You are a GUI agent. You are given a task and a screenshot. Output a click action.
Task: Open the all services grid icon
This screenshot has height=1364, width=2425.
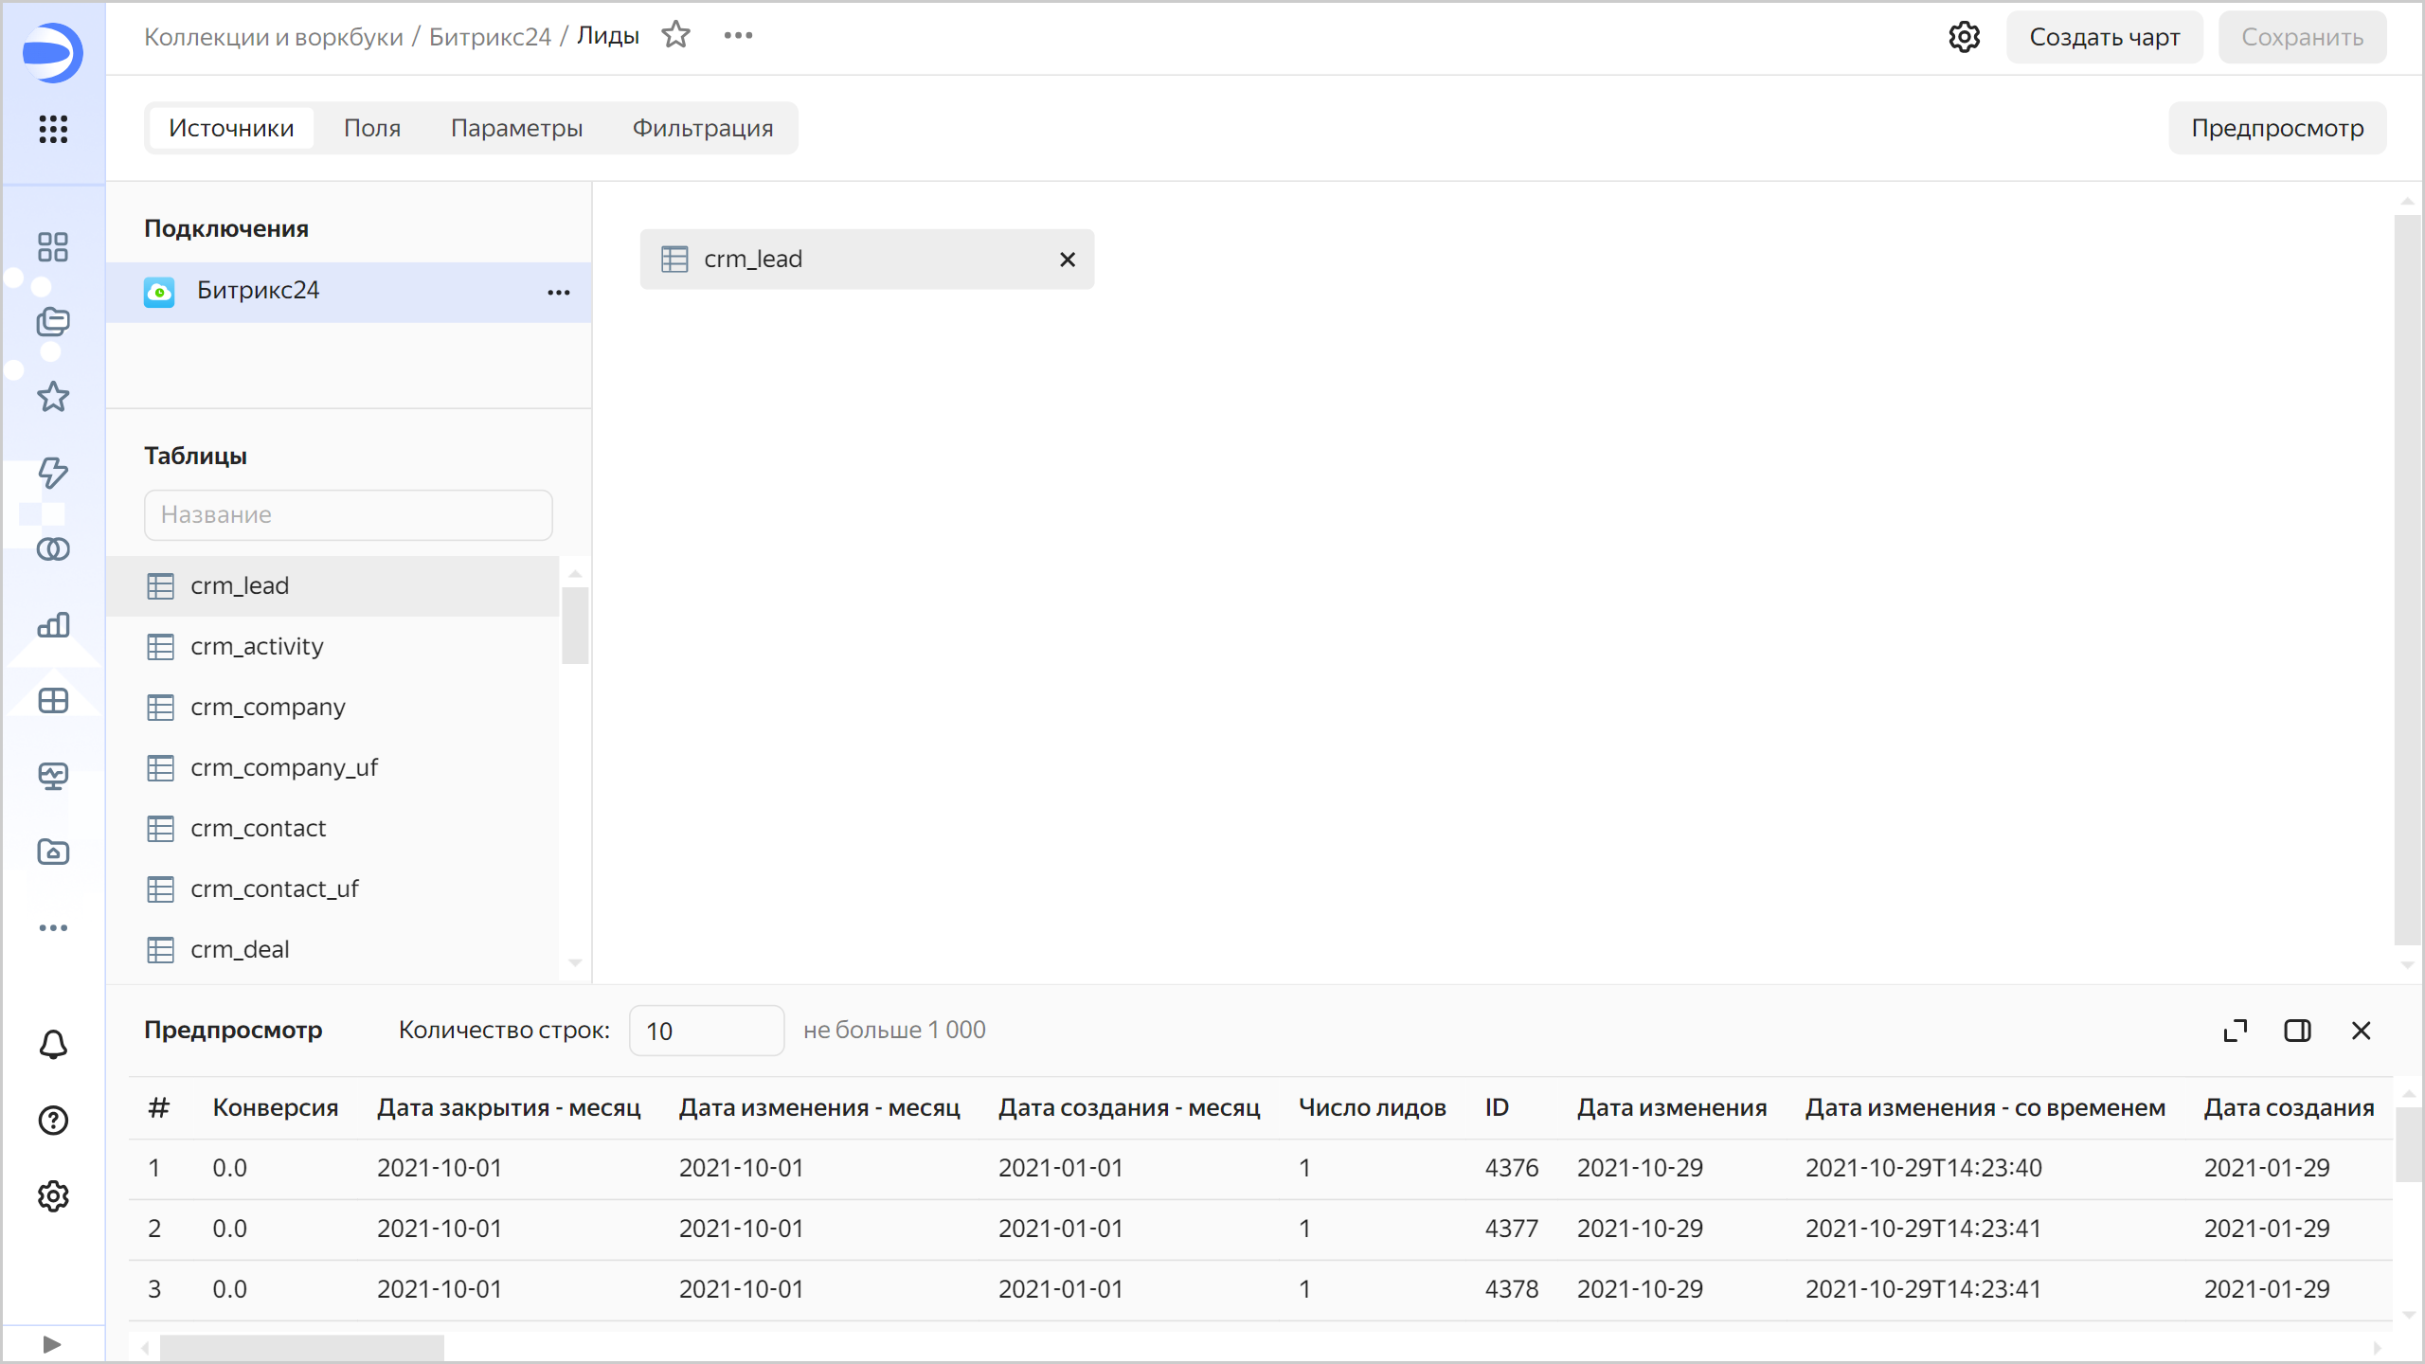click(x=52, y=130)
